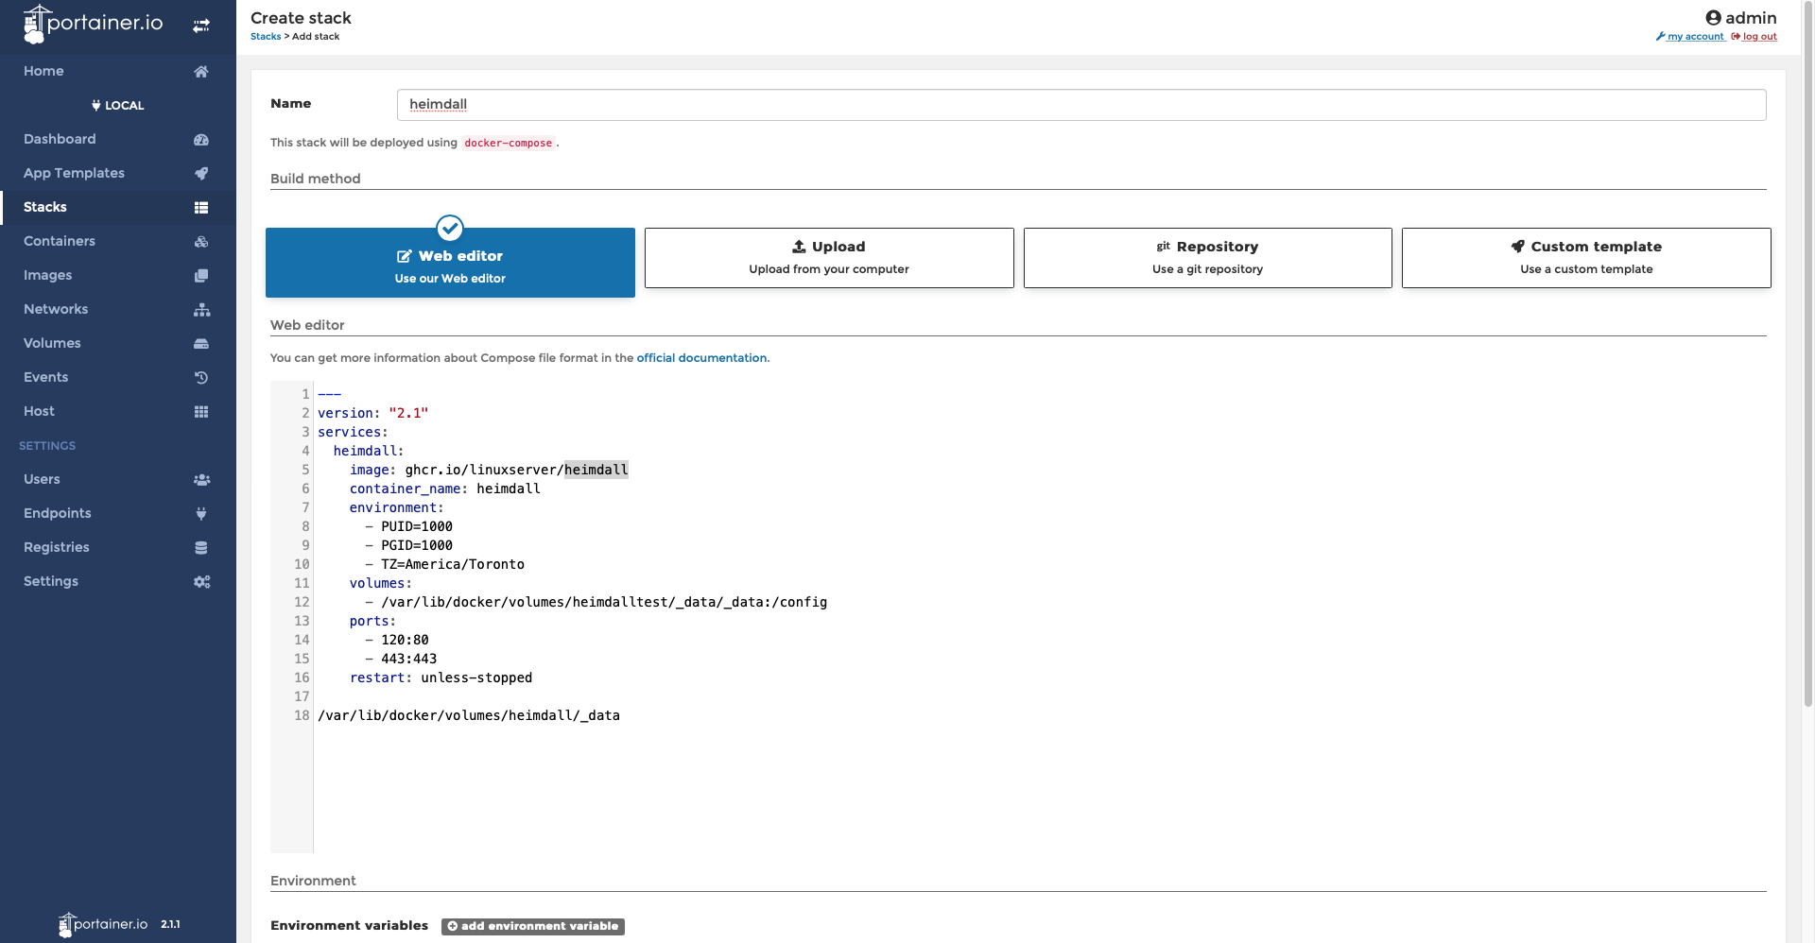
Task: Click the Stacks breadcrumb link
Action: (x=266, y=37)
